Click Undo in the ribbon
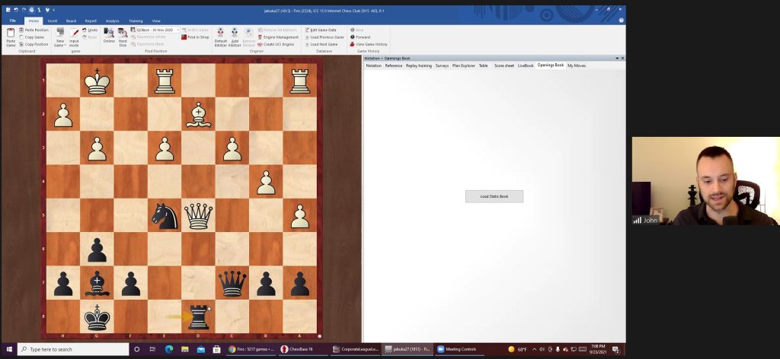Viewport: 780px width, 359px height. (x=91, y=30)
